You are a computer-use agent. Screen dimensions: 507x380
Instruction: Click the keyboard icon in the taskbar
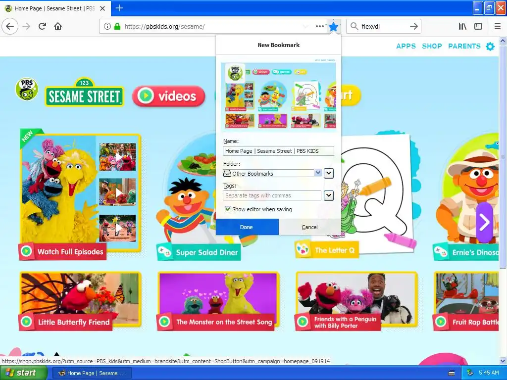click(x=452, y=373)
